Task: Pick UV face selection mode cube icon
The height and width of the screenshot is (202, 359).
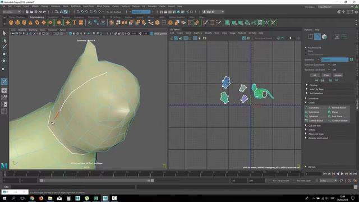Action: pyautogui.click(x=324, y=36)
